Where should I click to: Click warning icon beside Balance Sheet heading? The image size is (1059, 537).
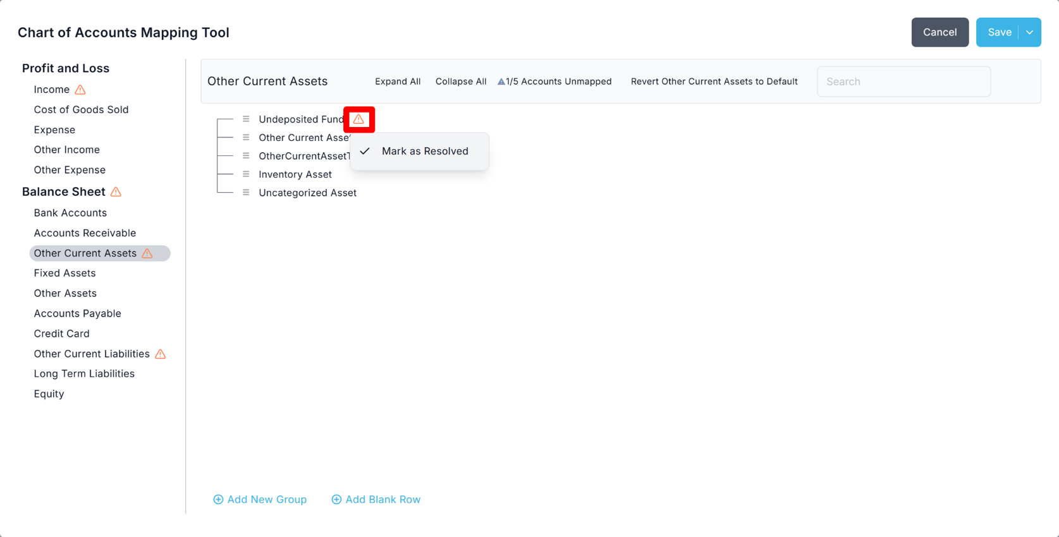pyautogui.click(x=116, y=192)
